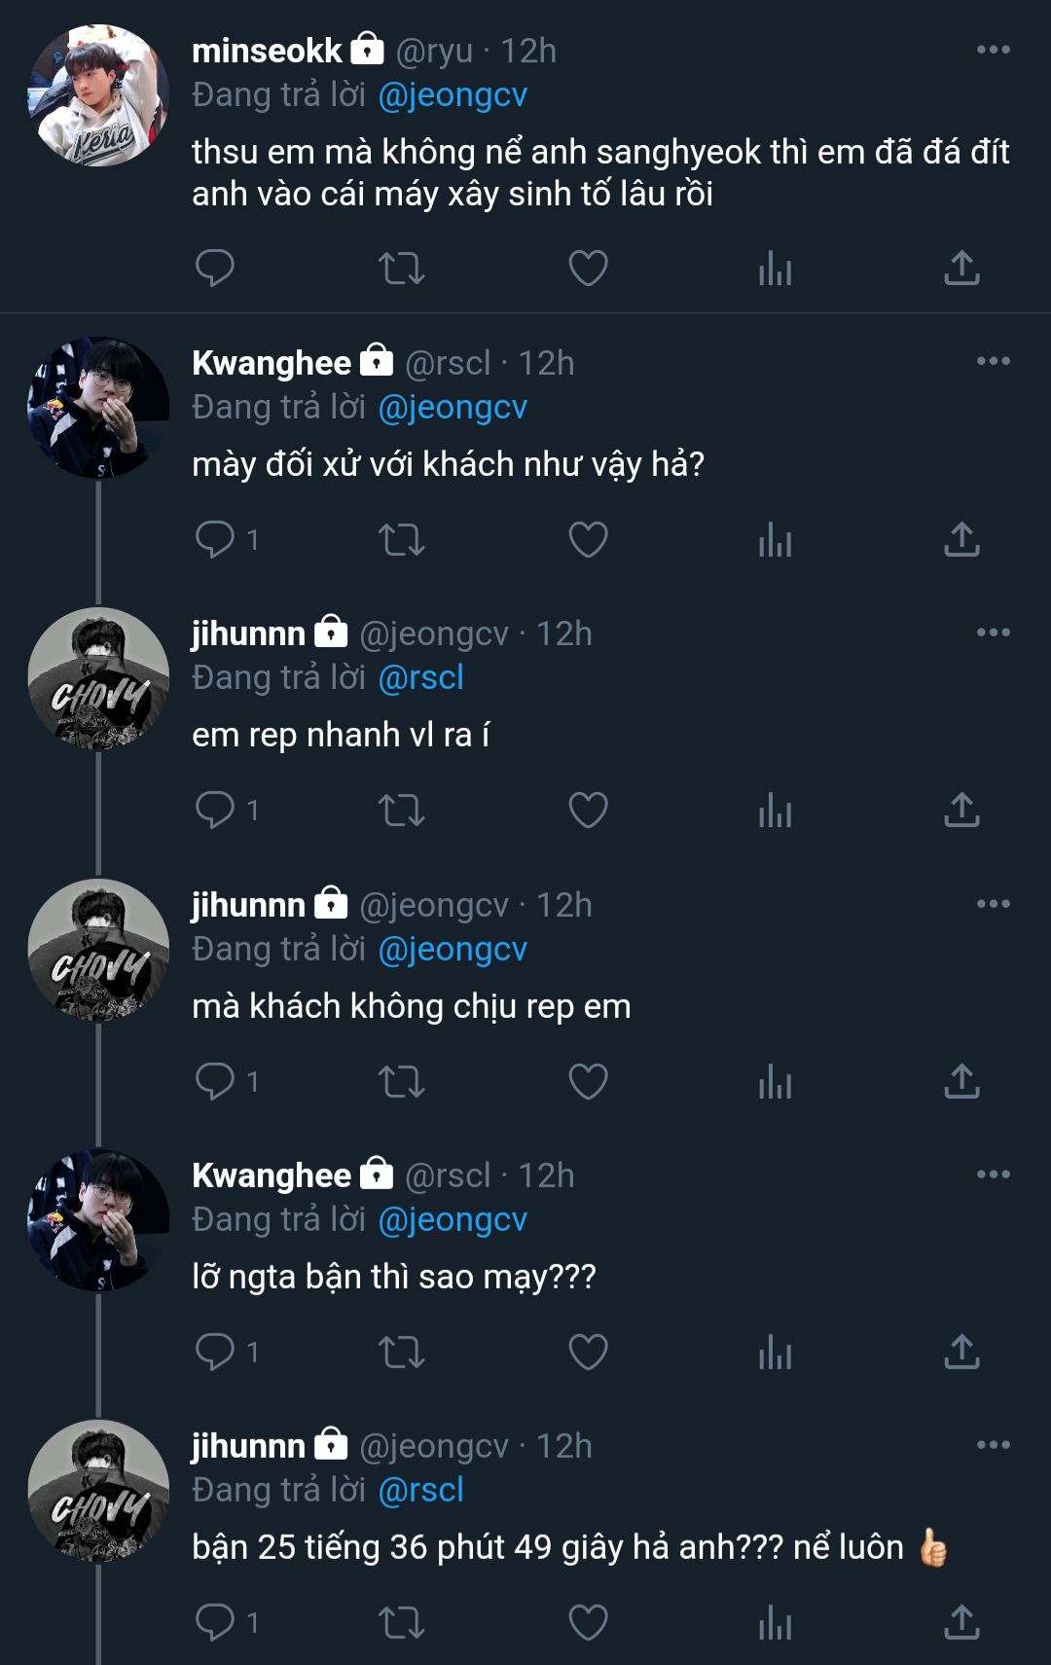Open more options on first Kwanghee tweet

click(x=993, y=361)
